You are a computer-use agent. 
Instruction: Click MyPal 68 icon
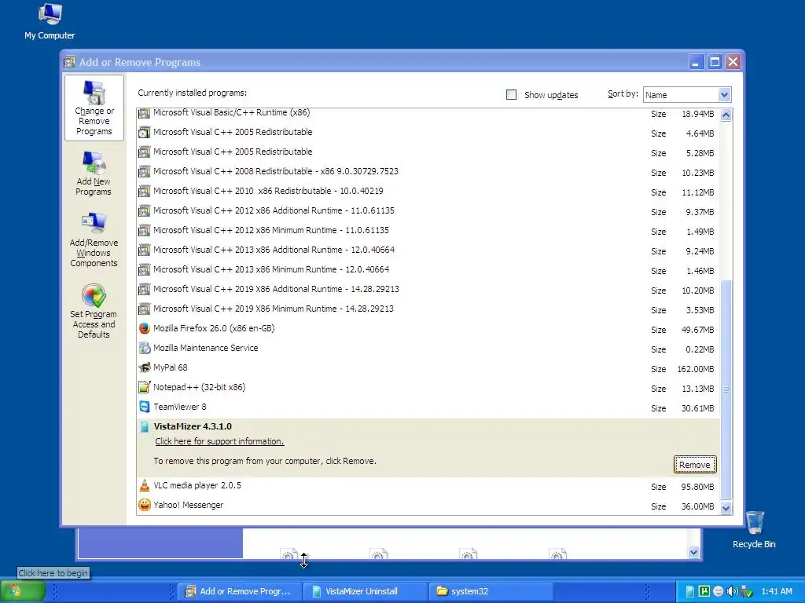(x=145, y=367)
